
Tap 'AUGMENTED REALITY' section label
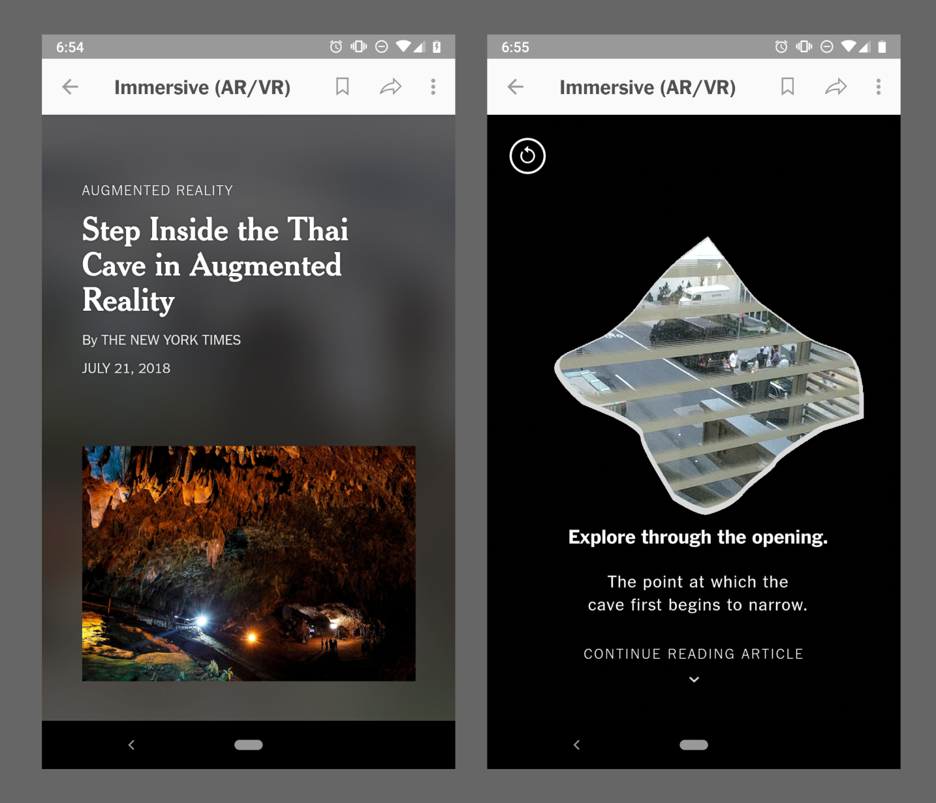[157, 191]
